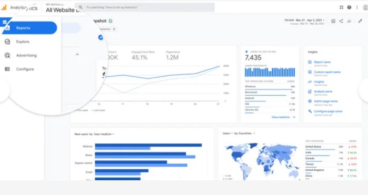The image size is (368, 195).
Task: Open the User medium dropdown
Action: (104, 134)
